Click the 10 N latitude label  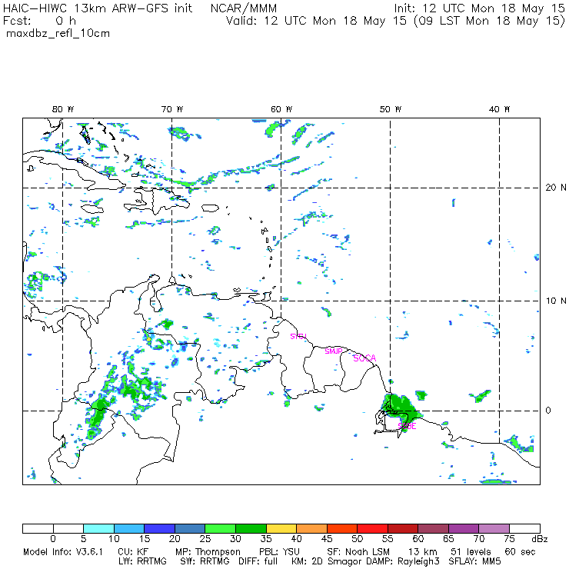pos(556,301)
